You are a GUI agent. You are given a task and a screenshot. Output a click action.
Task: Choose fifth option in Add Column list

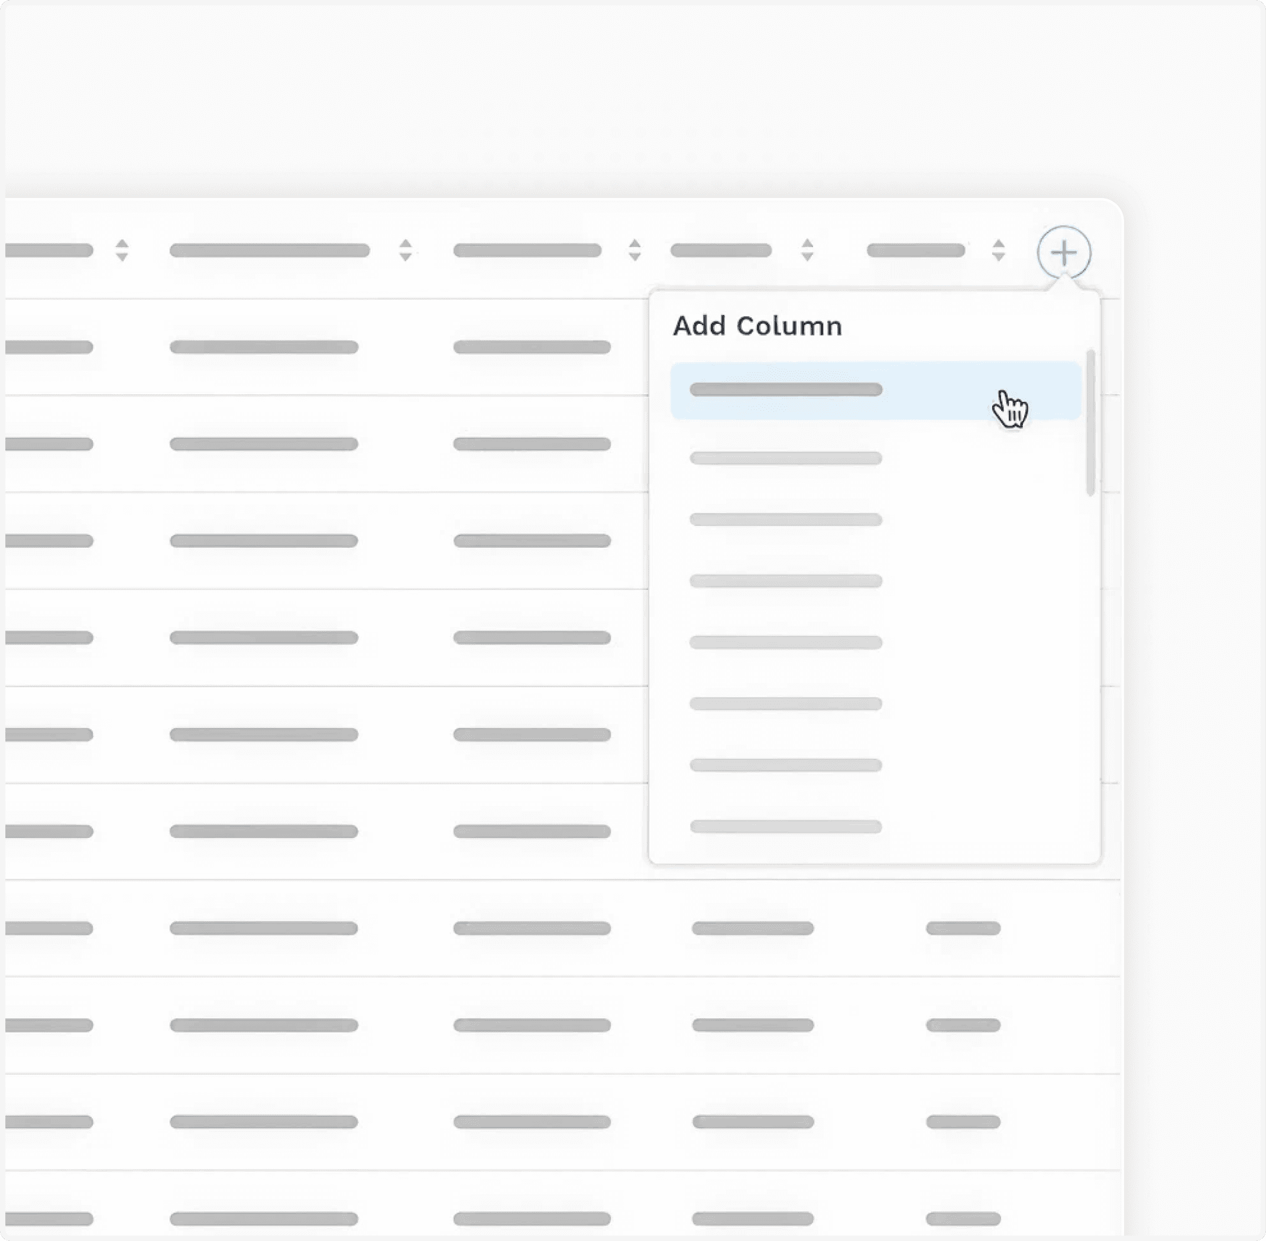coord(785,643)
